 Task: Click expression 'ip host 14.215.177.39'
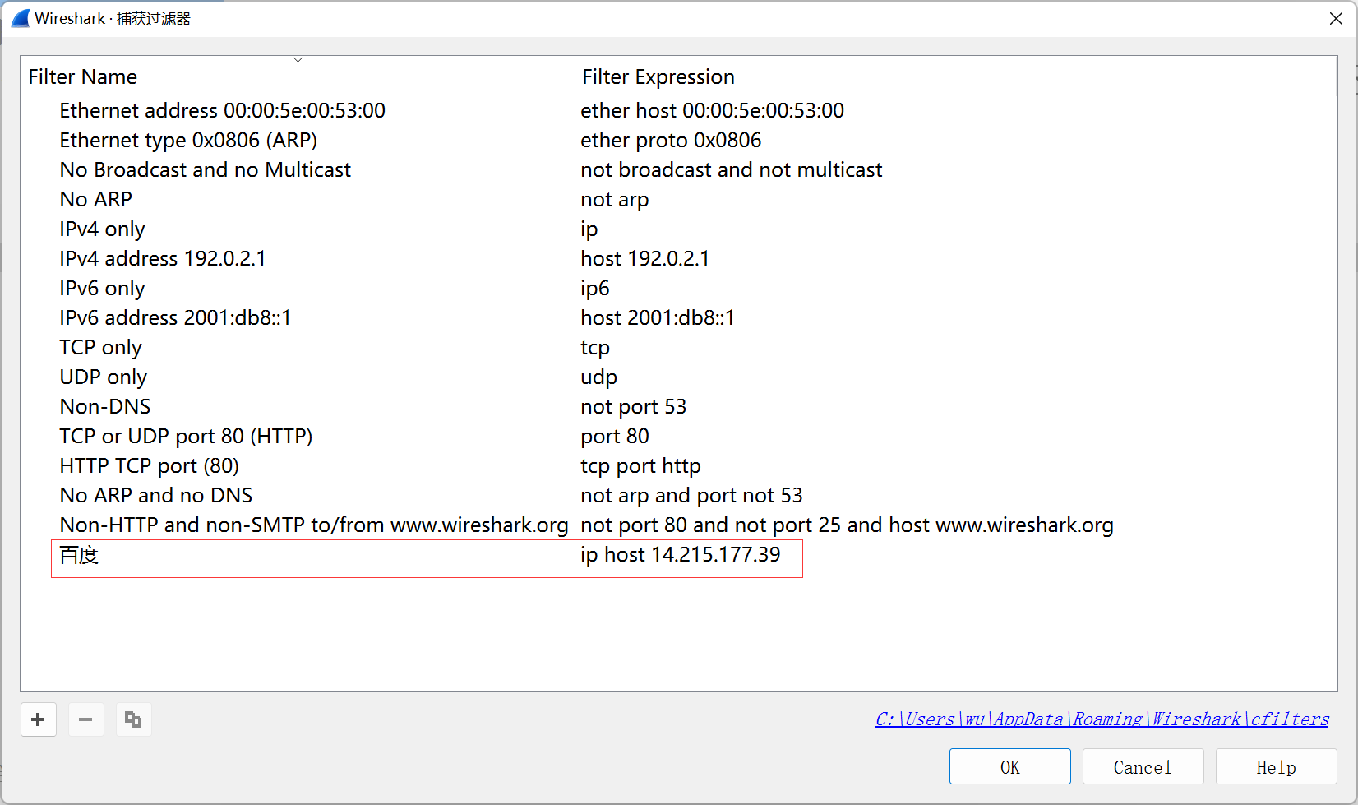coord(680,555)
